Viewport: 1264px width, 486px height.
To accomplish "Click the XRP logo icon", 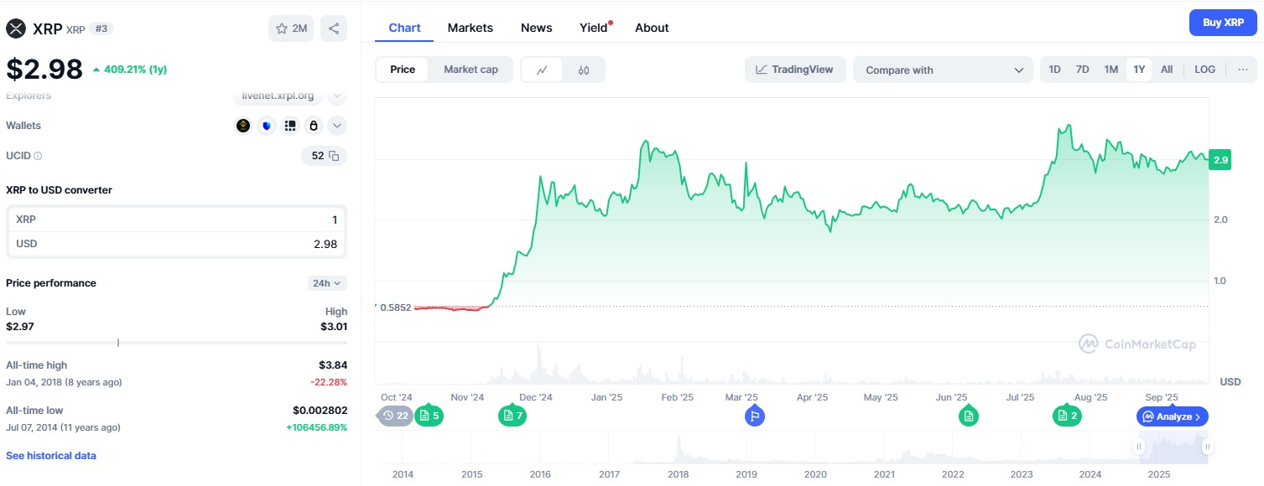I will pyautogui.click(x=16, y=28).
